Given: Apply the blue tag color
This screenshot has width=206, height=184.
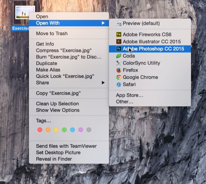Looking at the screenshot, I should 73,130.
